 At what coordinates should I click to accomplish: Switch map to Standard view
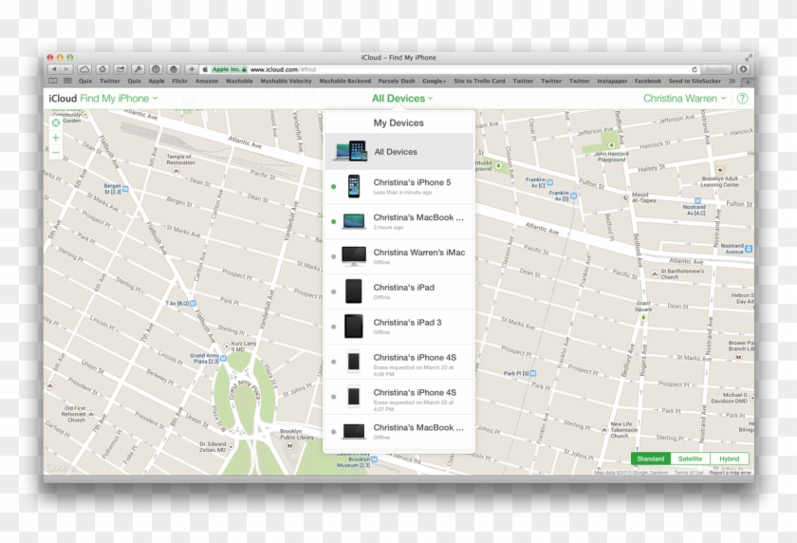click(651, 459)
